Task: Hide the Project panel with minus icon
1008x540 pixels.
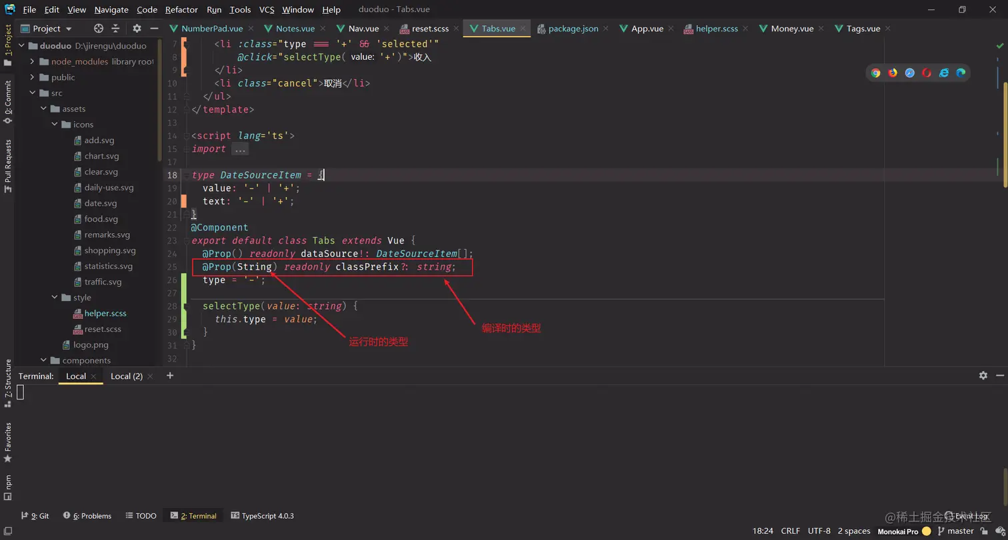Action: tap(154, 29)
